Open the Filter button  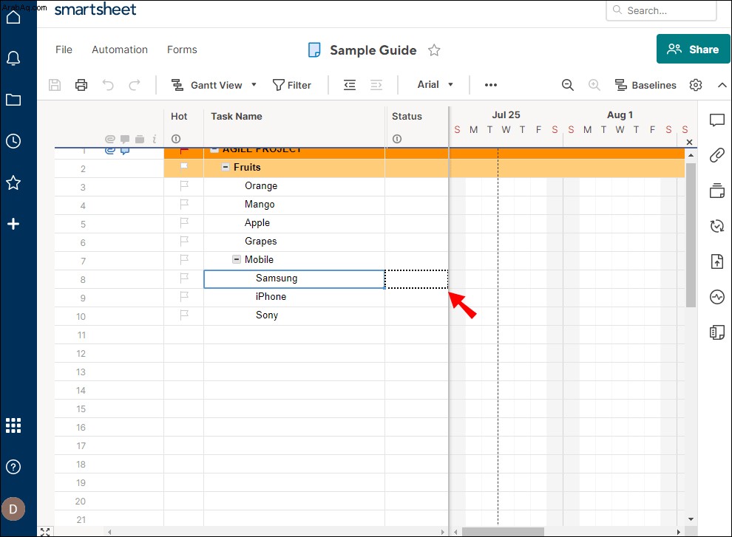[x=292, y=85]
